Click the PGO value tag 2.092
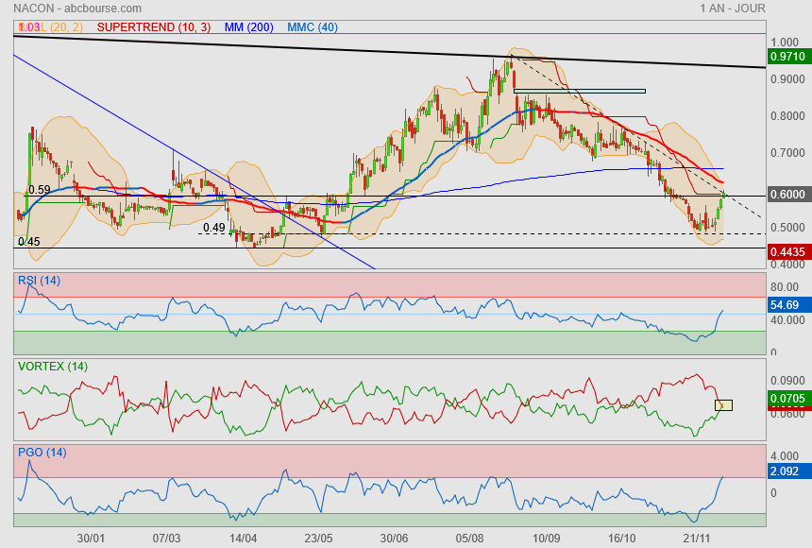The width and height of the screenshot is (812, 548). tap(785, 471)
